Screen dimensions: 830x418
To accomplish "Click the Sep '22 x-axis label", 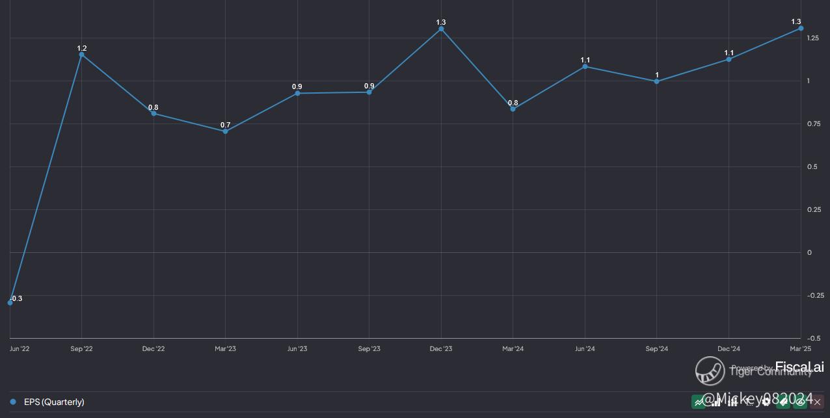I will pyautogui.click(x=81, y=349).
